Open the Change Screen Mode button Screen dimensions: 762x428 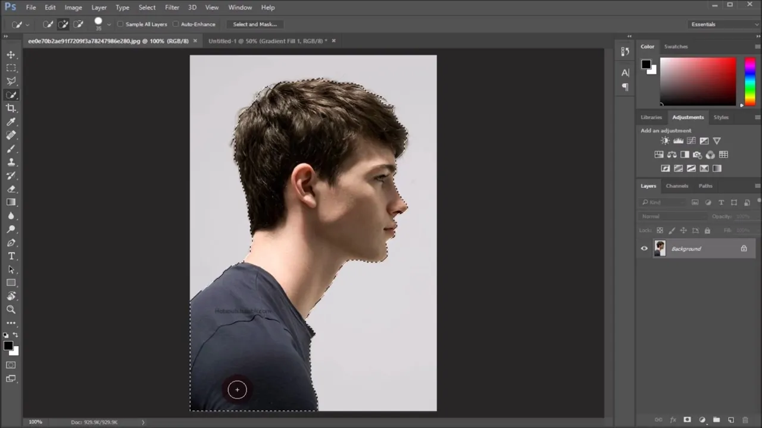click(11, 379)
